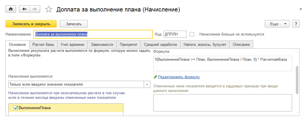Click the pencil icon beside Редактировать формулу

click(156, 77)
